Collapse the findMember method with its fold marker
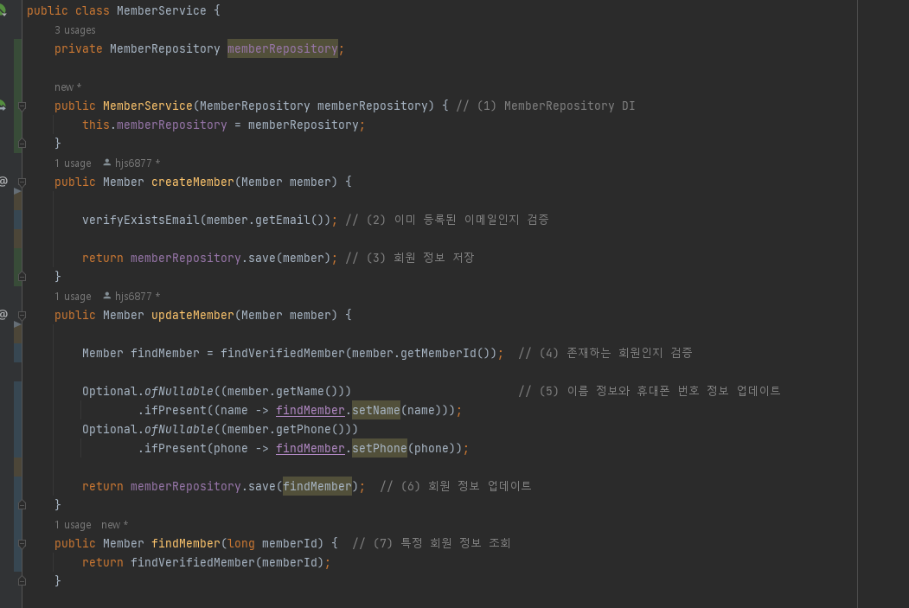This screenshot has height=608, width=909. (x=22, y=544)
